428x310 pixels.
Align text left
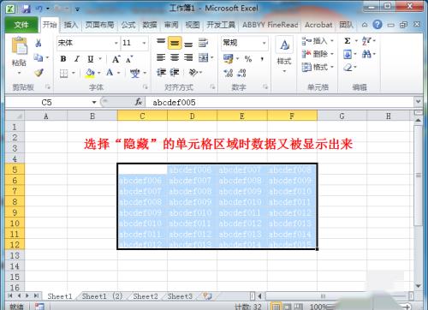pos(161,58)
